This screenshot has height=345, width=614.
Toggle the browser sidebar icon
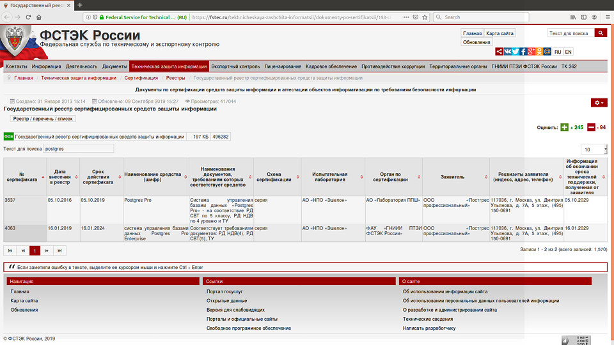point(584,17)
